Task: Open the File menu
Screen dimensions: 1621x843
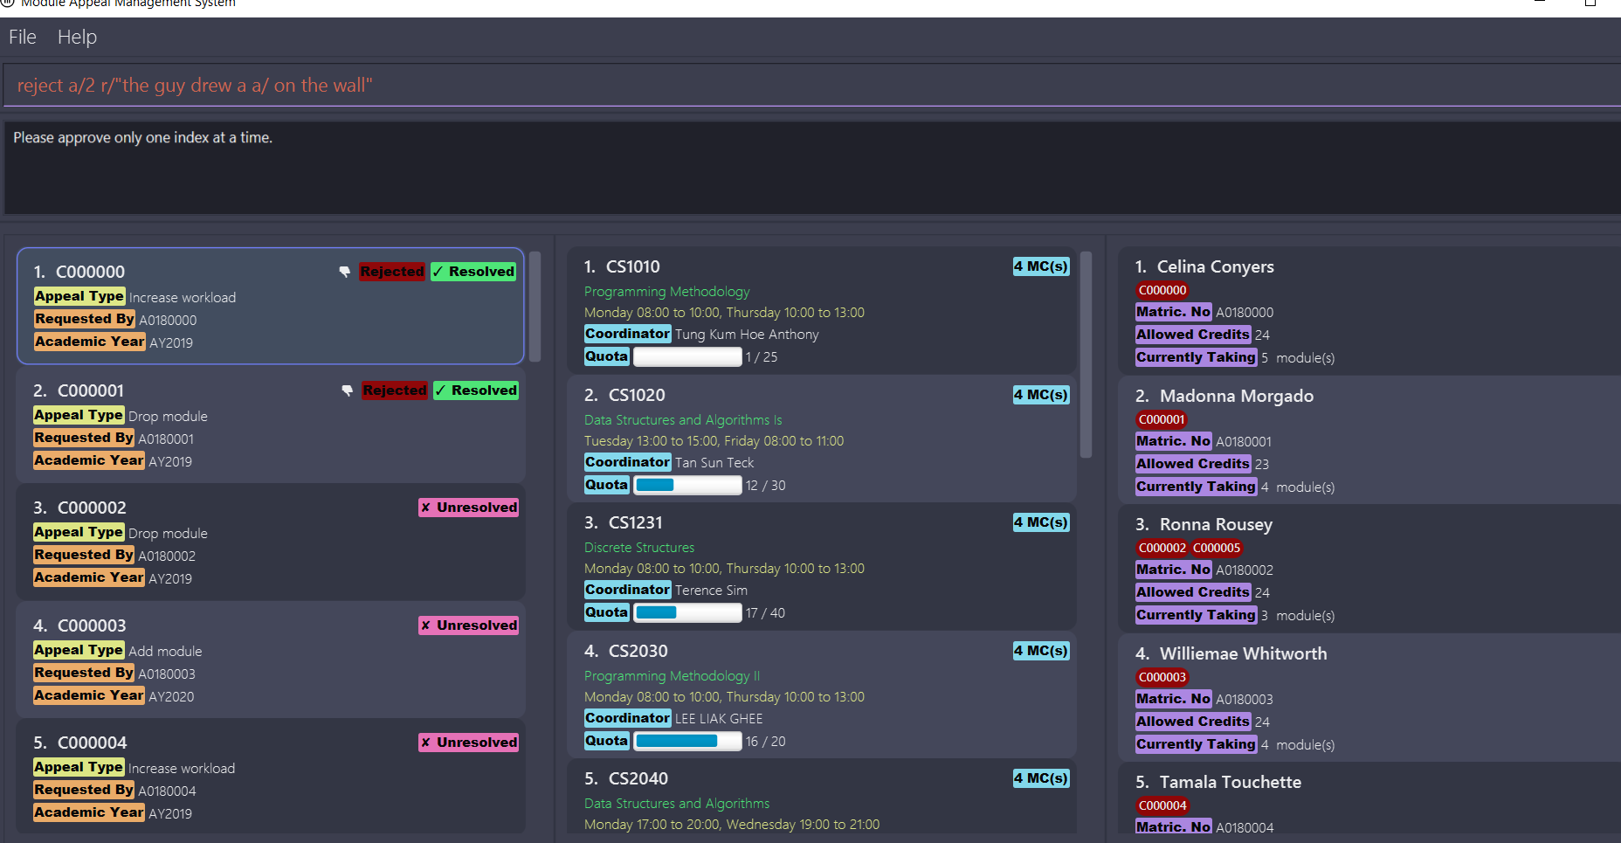Action: point(23,38)
